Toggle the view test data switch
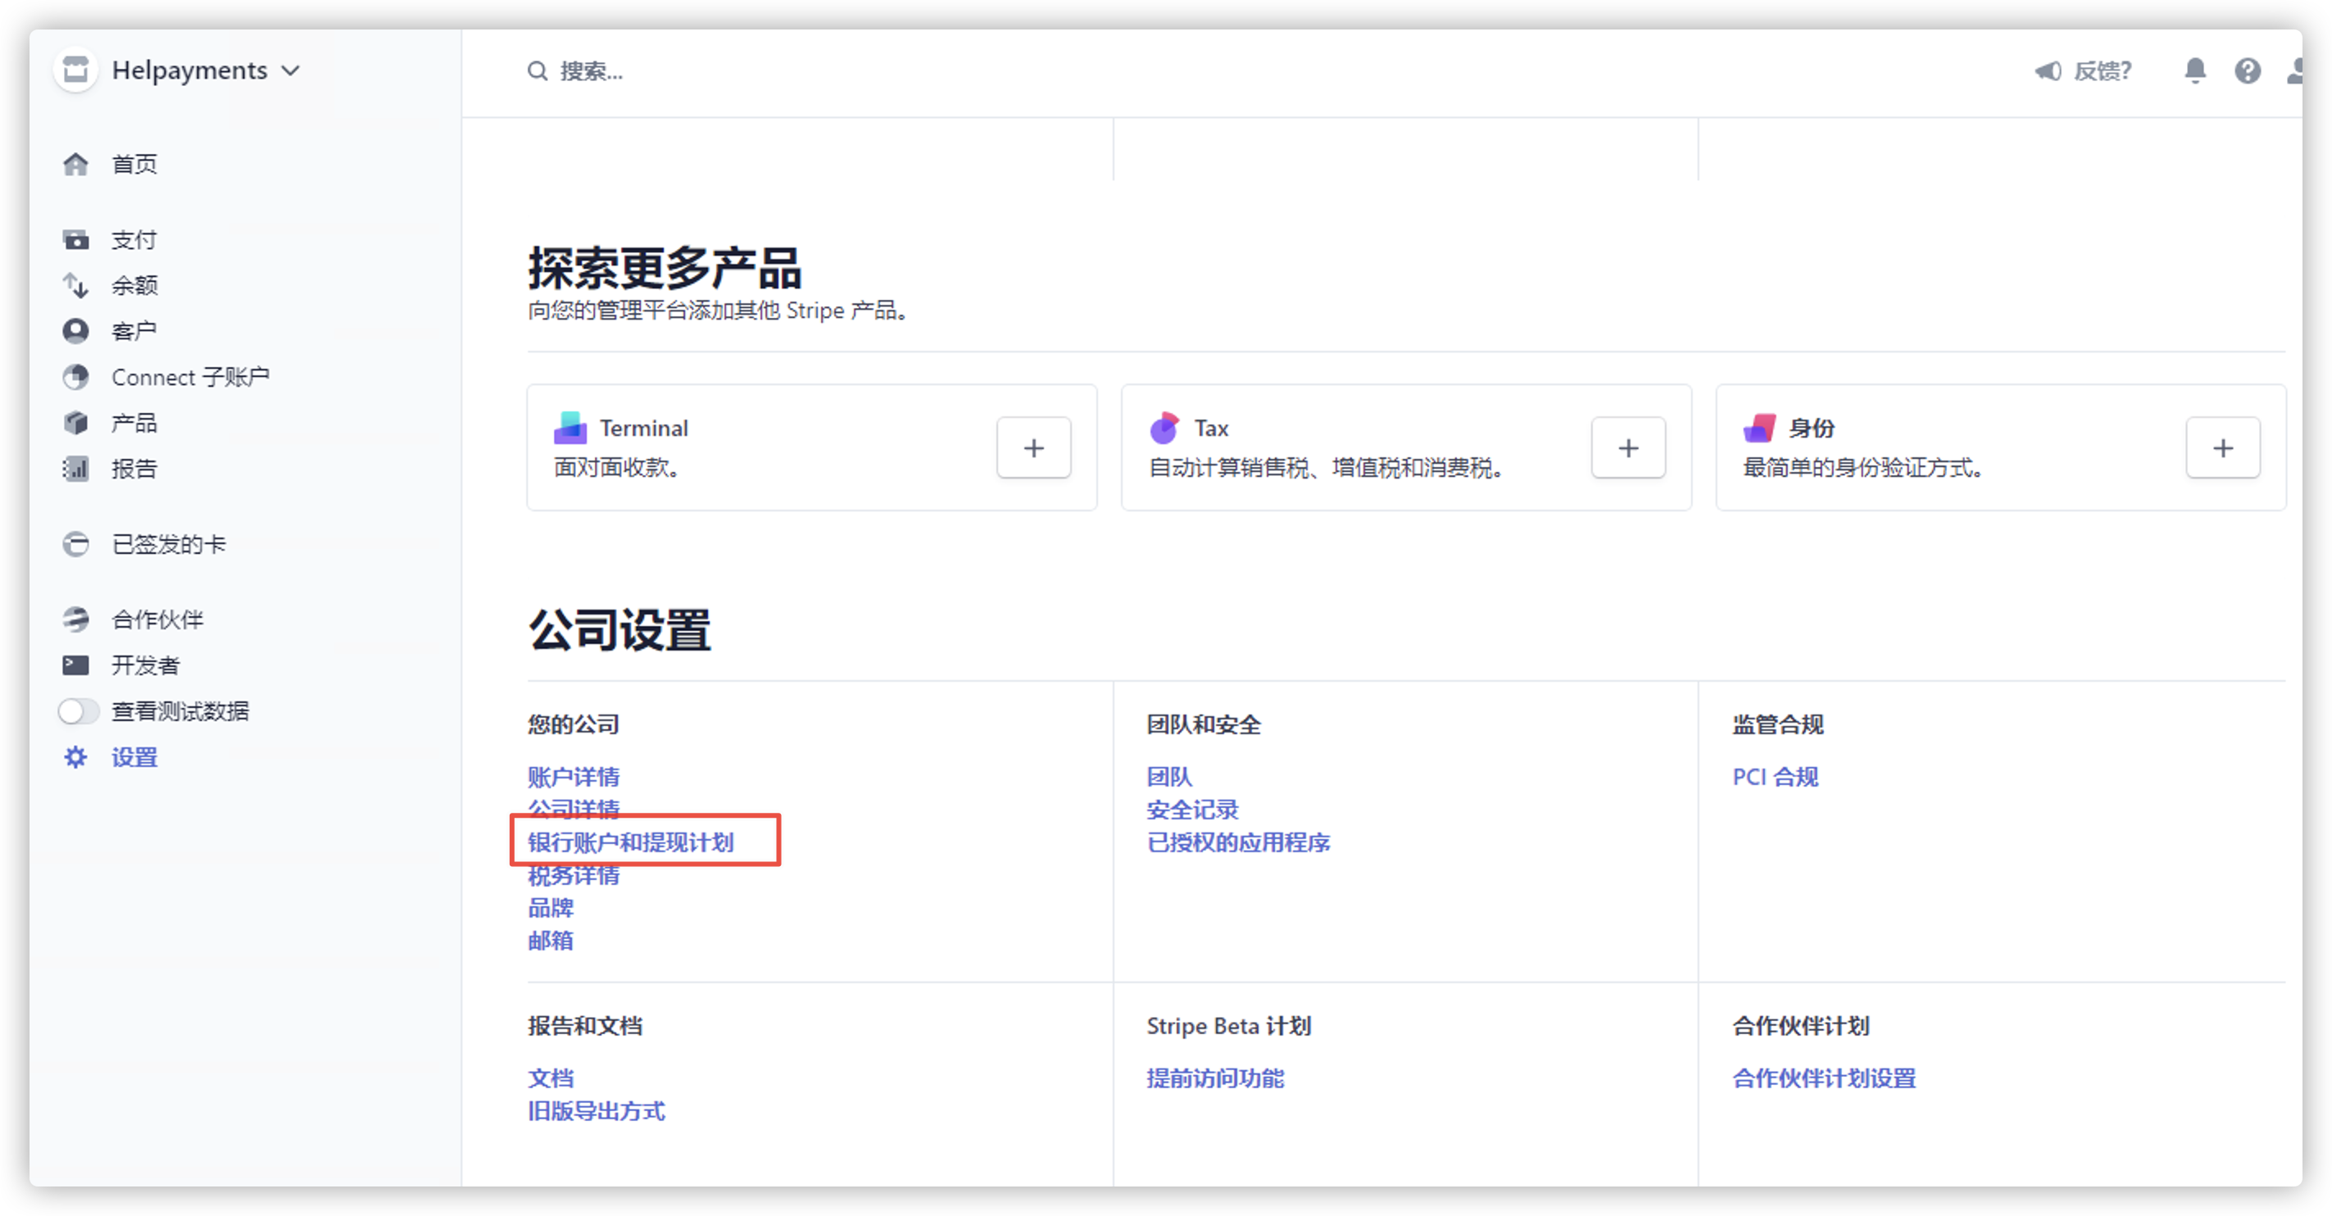 coord(79,710)
